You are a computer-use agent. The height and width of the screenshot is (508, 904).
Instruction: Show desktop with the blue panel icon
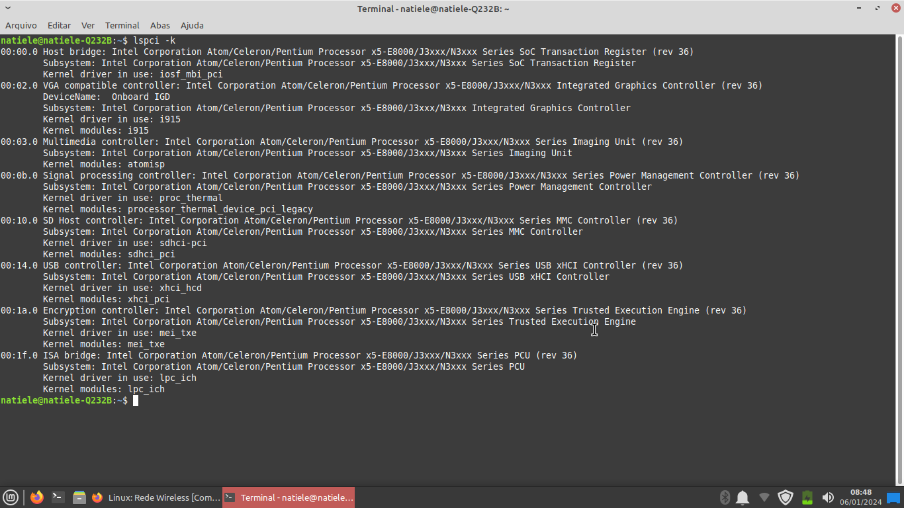893,497
